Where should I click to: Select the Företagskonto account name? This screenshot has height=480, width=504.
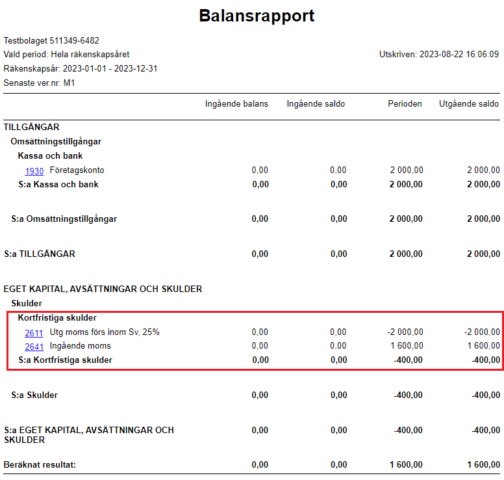(77, 170)
